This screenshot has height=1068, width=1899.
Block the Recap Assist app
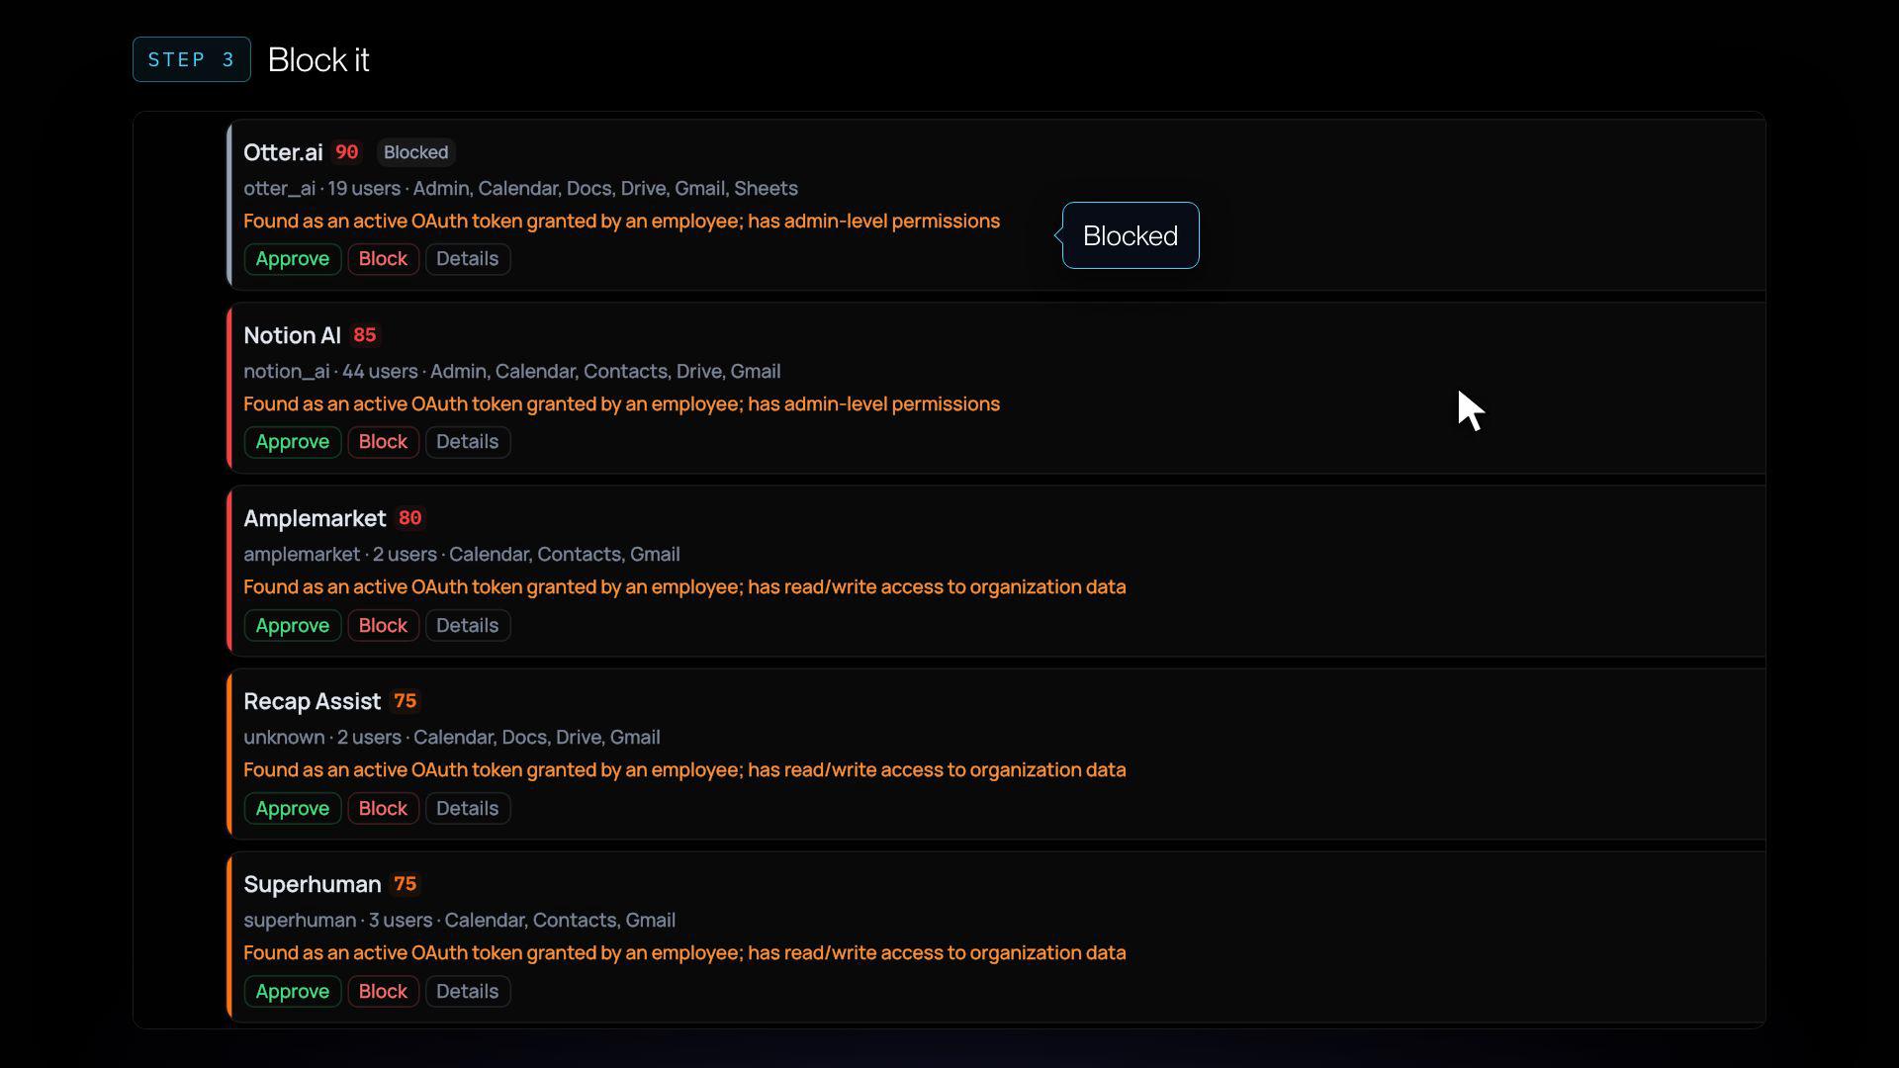pyautogui.click(x=383, y=808)
